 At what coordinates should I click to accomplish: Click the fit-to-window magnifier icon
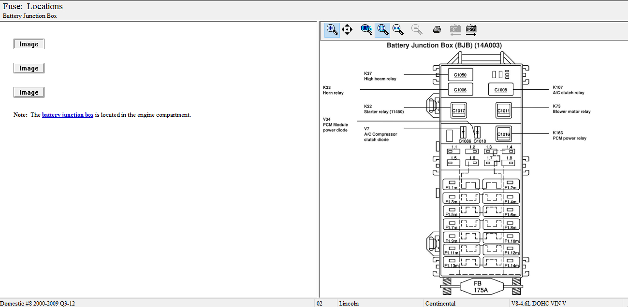[383, 29]
